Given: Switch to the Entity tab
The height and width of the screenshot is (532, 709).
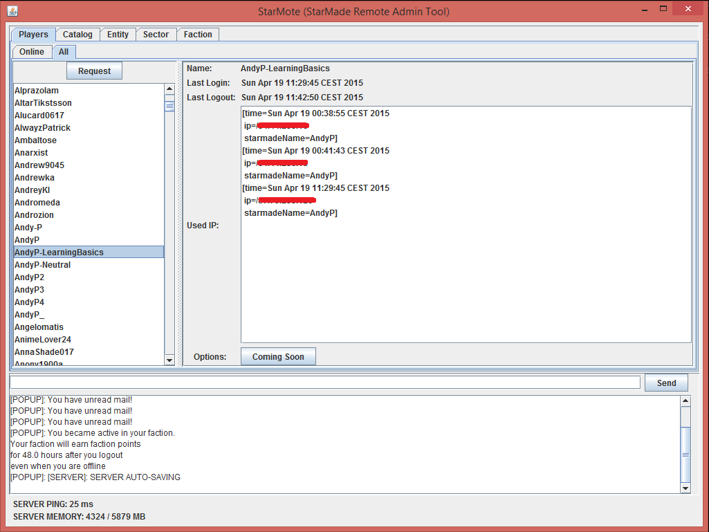Looking at the screenshot, I should 118,35.
